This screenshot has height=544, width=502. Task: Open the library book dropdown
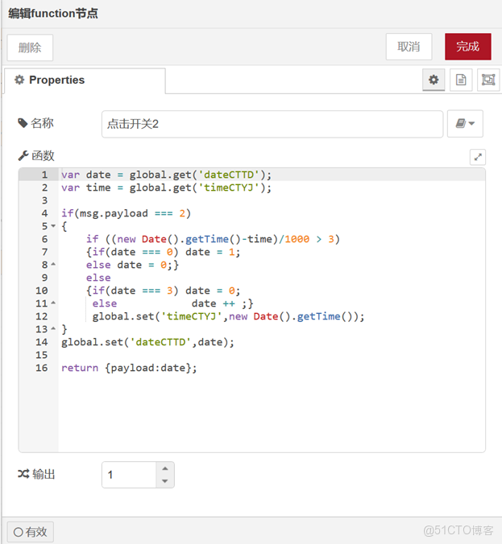tap(465, 123)
